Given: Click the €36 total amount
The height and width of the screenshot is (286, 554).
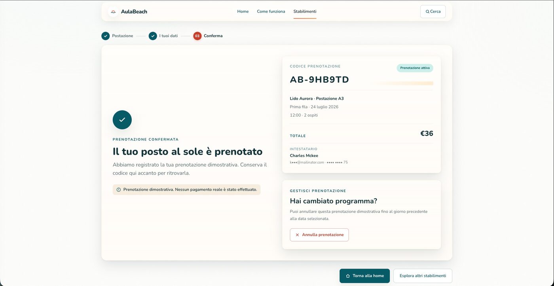Looking at the screenshot, I should click(427, 134).
